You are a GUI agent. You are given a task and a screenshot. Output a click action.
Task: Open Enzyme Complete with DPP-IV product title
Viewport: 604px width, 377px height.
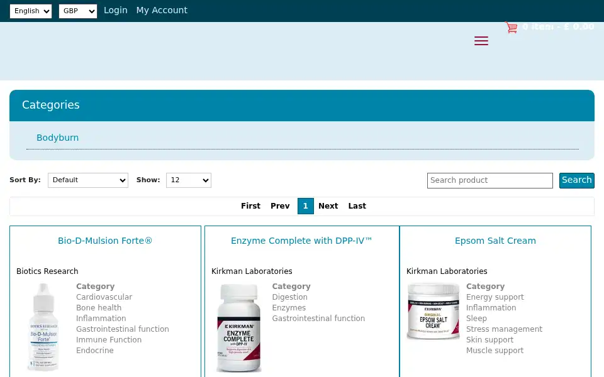tap(301, 241)
